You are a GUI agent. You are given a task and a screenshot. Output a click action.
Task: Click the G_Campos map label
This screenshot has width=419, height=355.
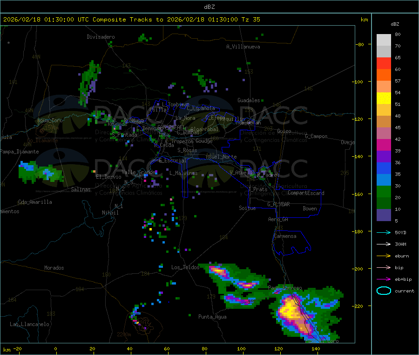pos(317,136)
